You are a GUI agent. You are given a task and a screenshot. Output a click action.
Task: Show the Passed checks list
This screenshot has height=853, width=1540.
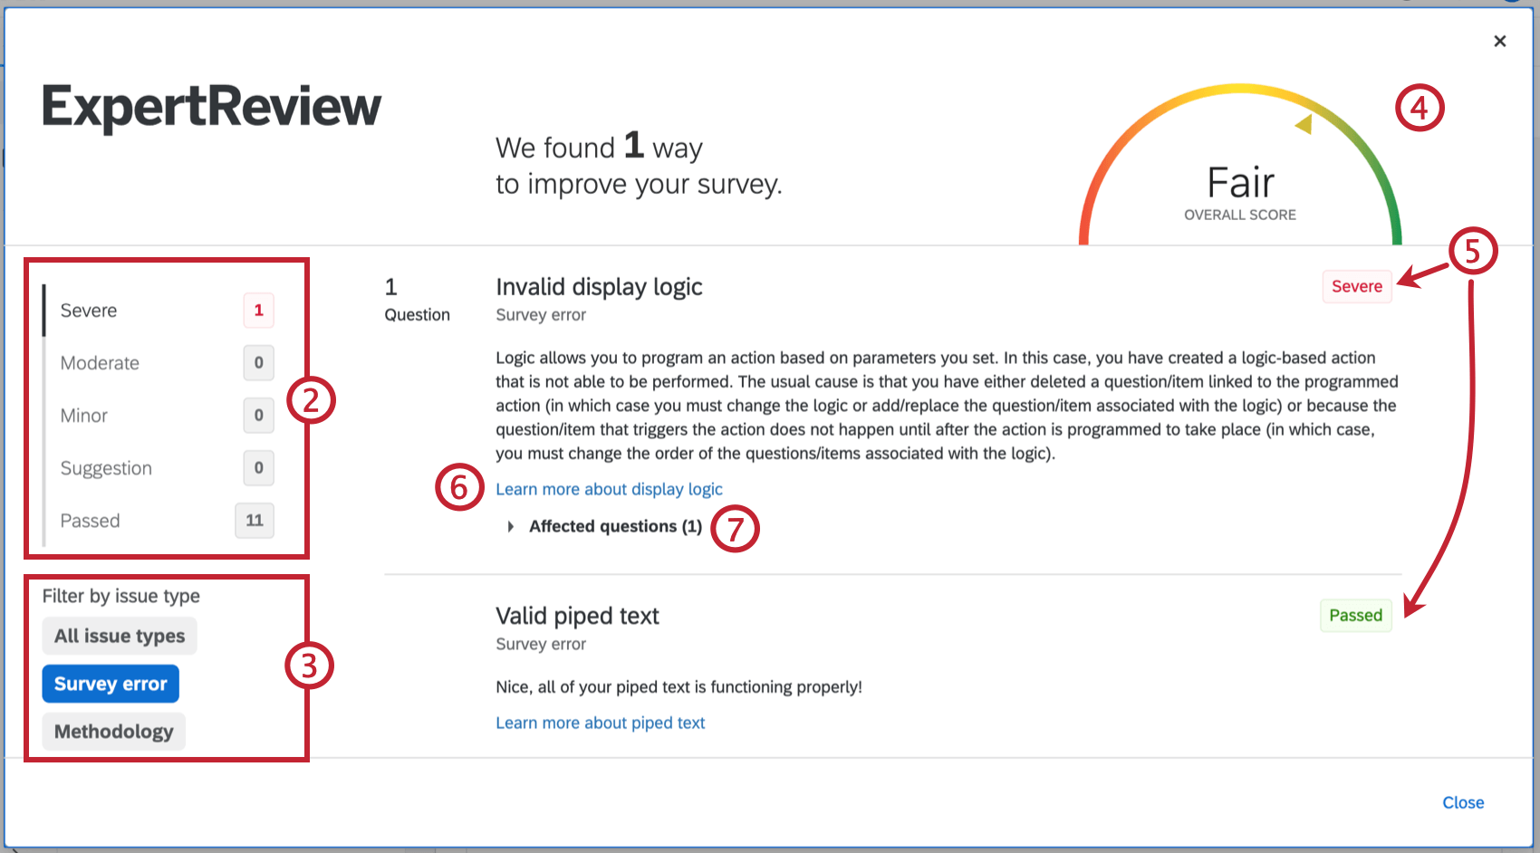(x=90, y=521)
